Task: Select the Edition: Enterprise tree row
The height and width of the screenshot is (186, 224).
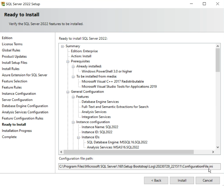Action: tap(84, 51)
